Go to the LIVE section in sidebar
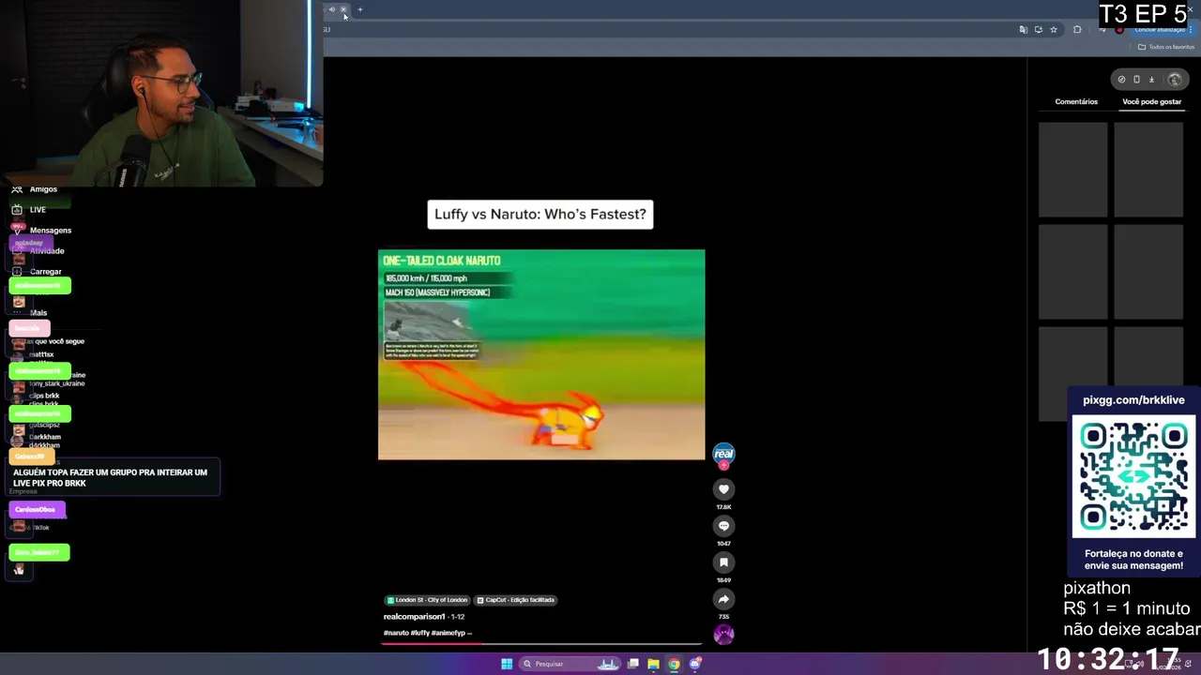Screen dimensions: 1201x675 tap(28, 210)
